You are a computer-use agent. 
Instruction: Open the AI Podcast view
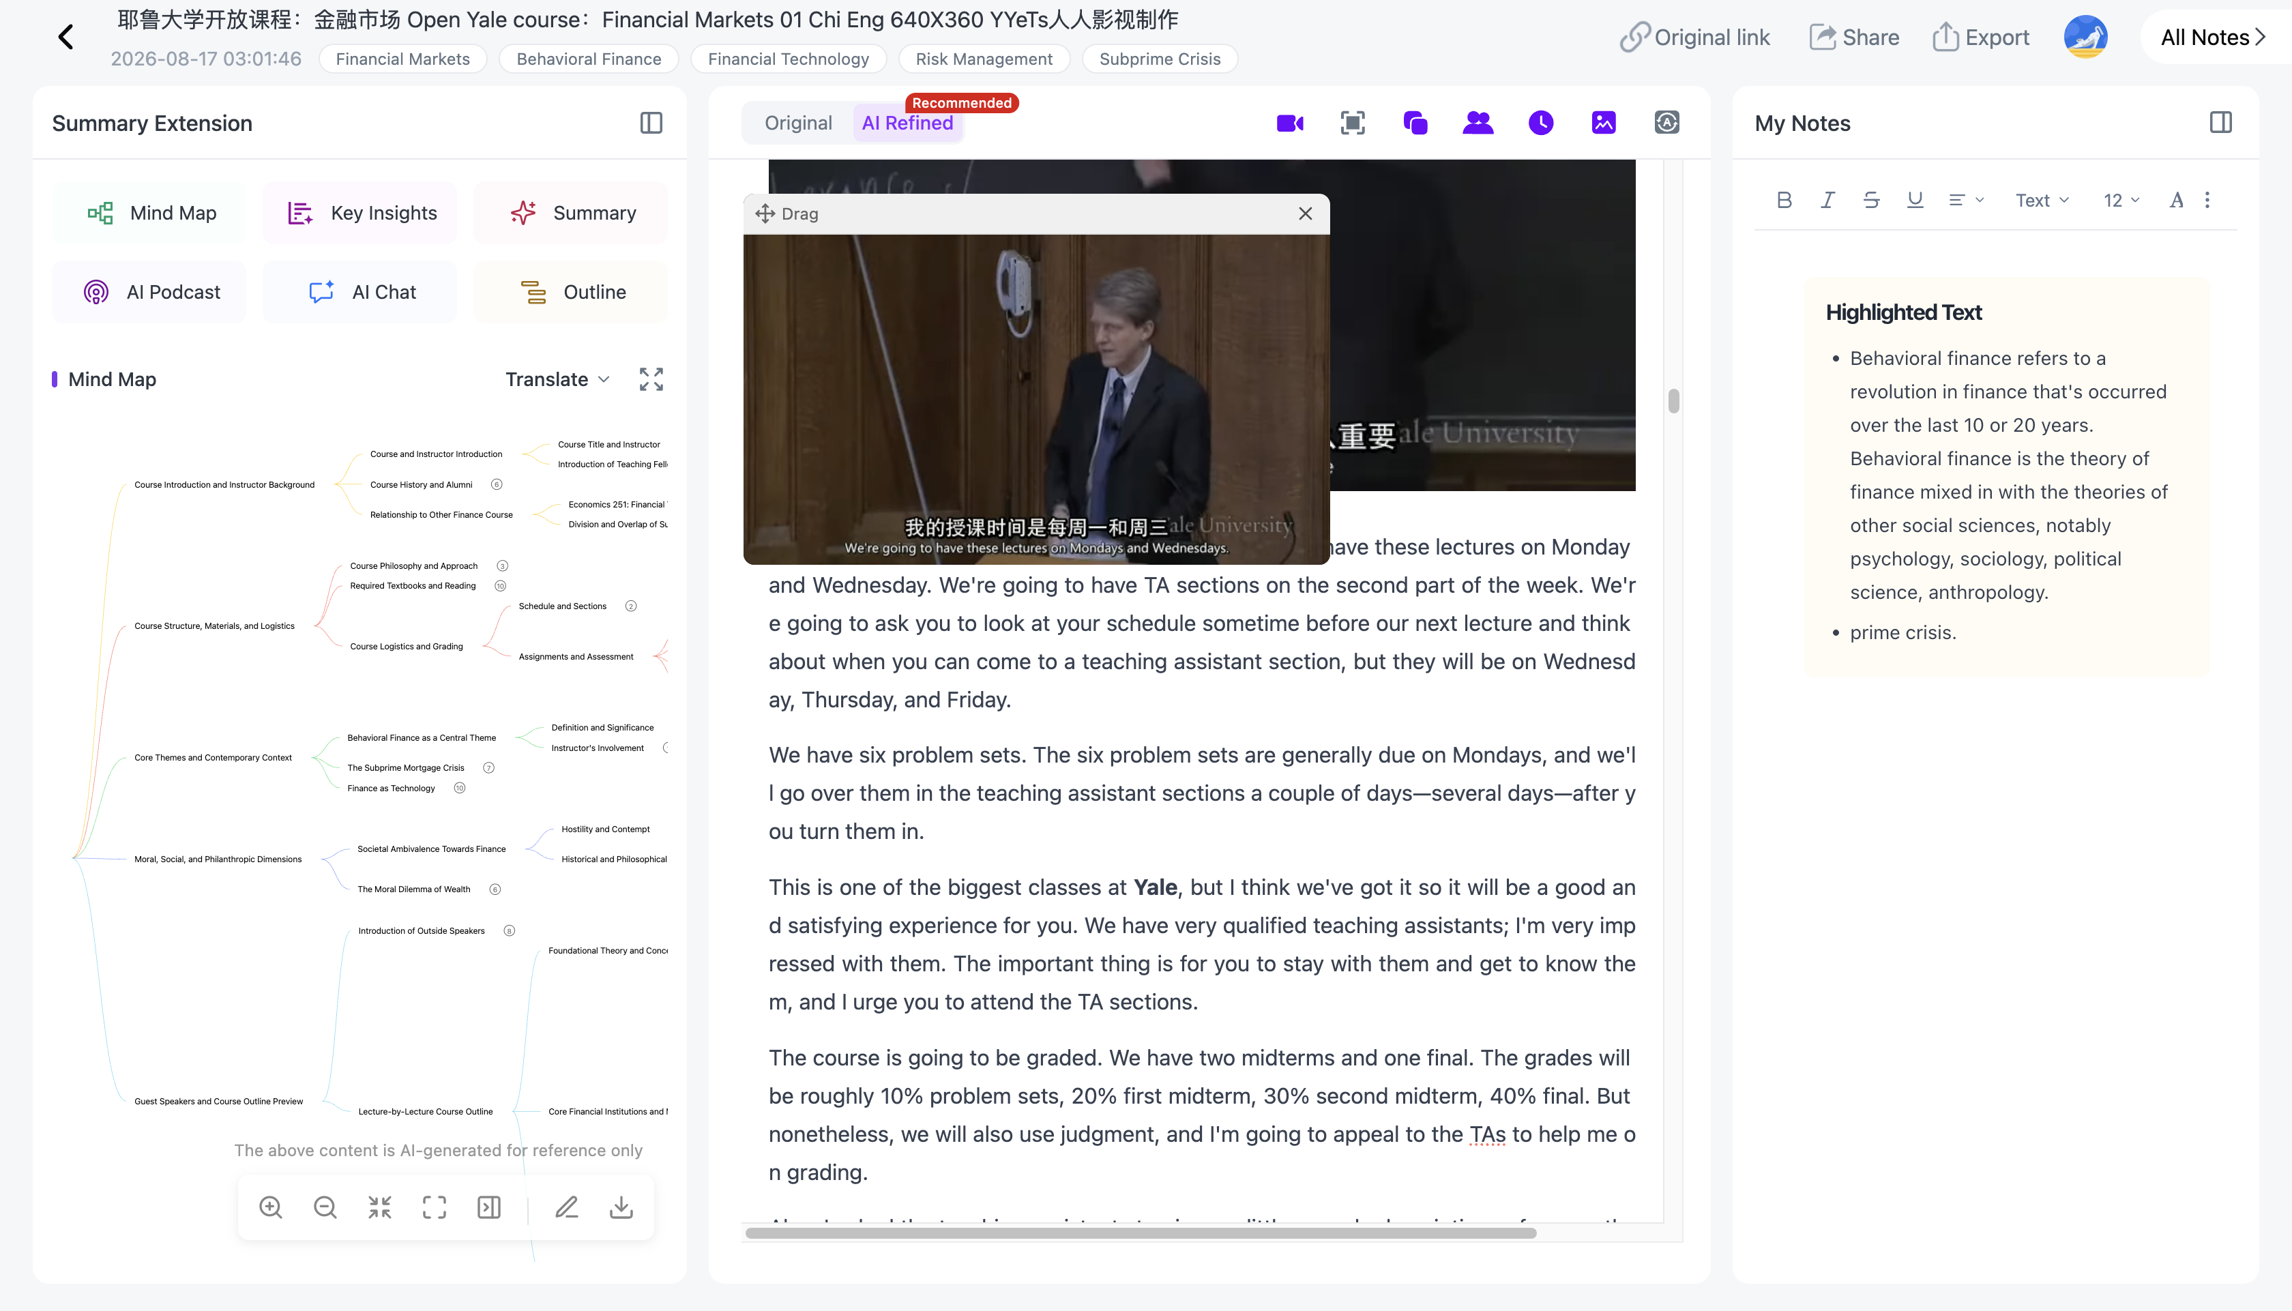click(149, 292)
